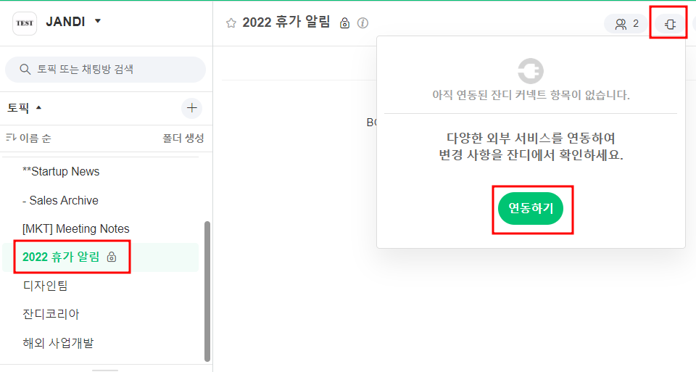Star the 2022 휴가 알림 topic
696x372 pixels.
click(231, 23)
